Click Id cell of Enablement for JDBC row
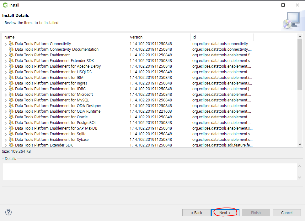 (222, 89)
